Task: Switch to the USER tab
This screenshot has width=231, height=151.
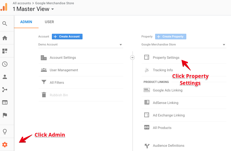Action: 49,22
